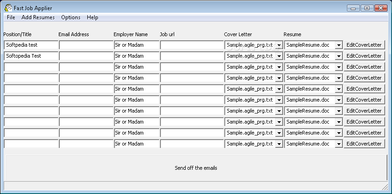Click EditCoverLetter in the Softpedia test row
This screenshot has height=194, width=392.
(x=364, y=45)
